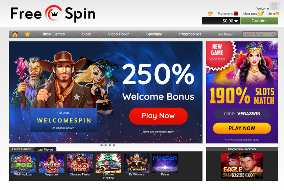Click the red Play Now button
The image size is (284, 190).
click(158, 116)
